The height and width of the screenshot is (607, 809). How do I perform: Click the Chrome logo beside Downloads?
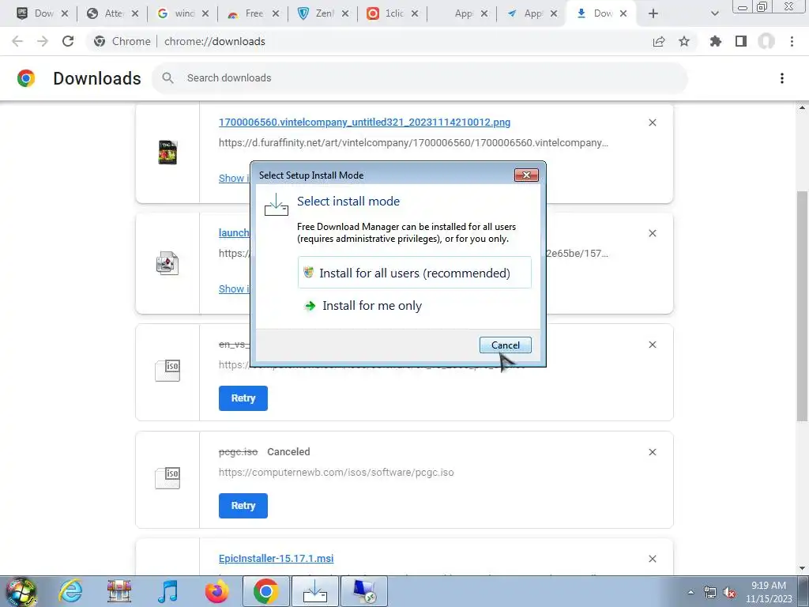pos(26,78)
